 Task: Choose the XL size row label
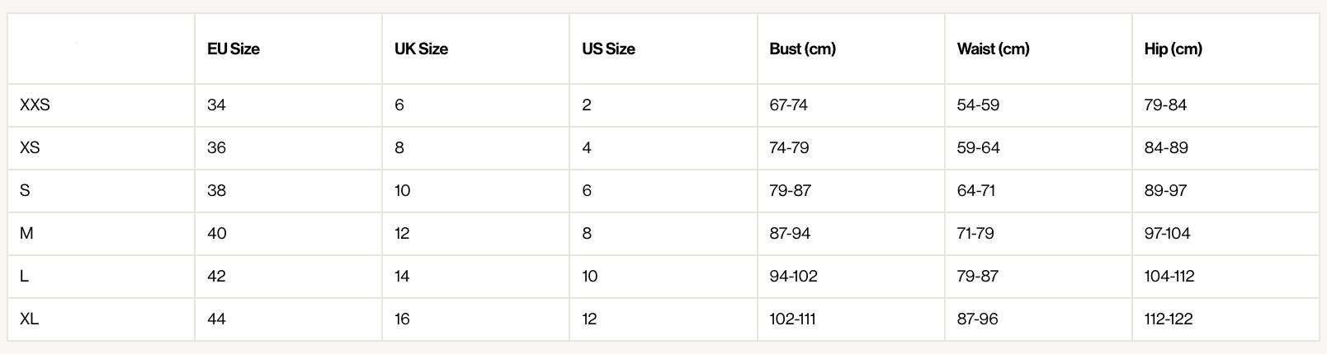click(29, 319)
